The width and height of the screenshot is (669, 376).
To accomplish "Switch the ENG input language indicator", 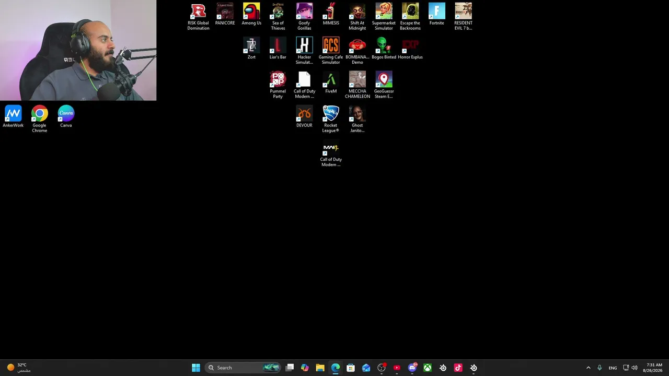I will (613, 368).
